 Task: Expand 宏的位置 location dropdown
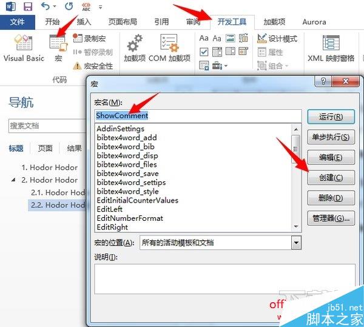tap(296, 243)
